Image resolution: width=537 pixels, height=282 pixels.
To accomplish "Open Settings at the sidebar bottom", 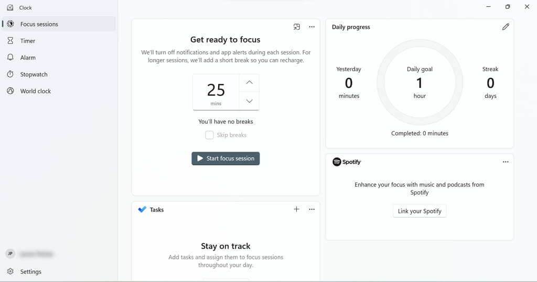I will point(30,272).
